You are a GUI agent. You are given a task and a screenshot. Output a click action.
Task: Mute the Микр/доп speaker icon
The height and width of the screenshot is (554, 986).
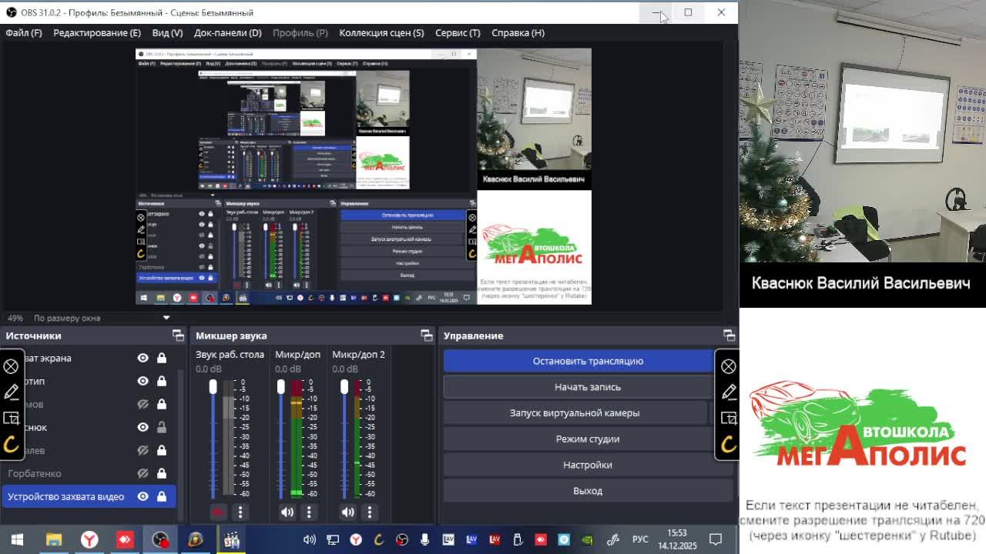[287, 512]
